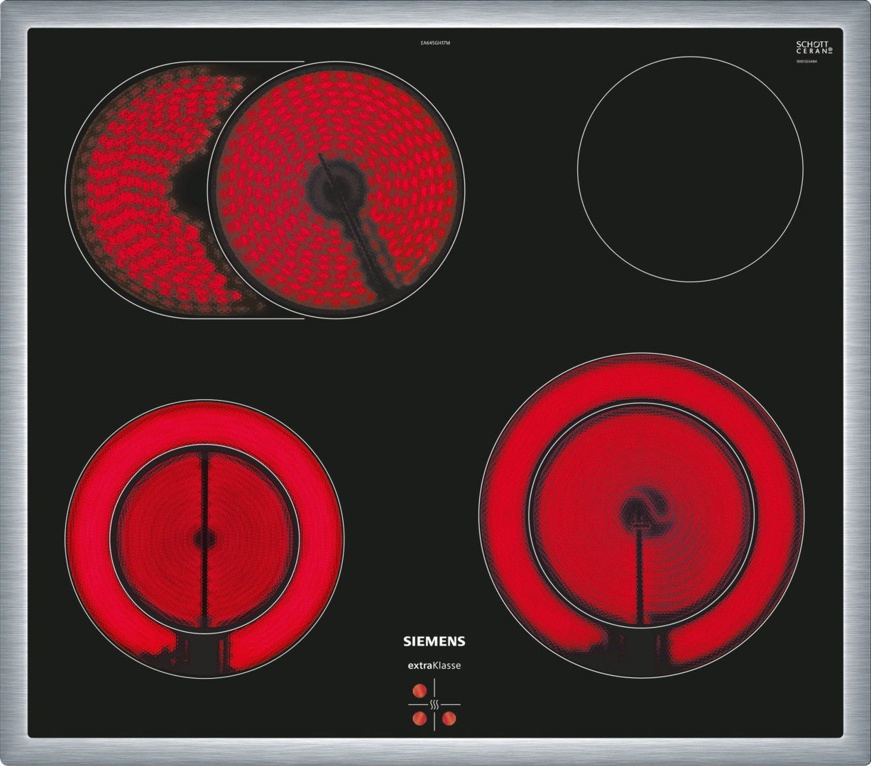Image resolution: width=871 pixels, height=766 pixels.
Task: Click the empty top-right quadrant of the indicator cross
Action: (x=449, y=690)
